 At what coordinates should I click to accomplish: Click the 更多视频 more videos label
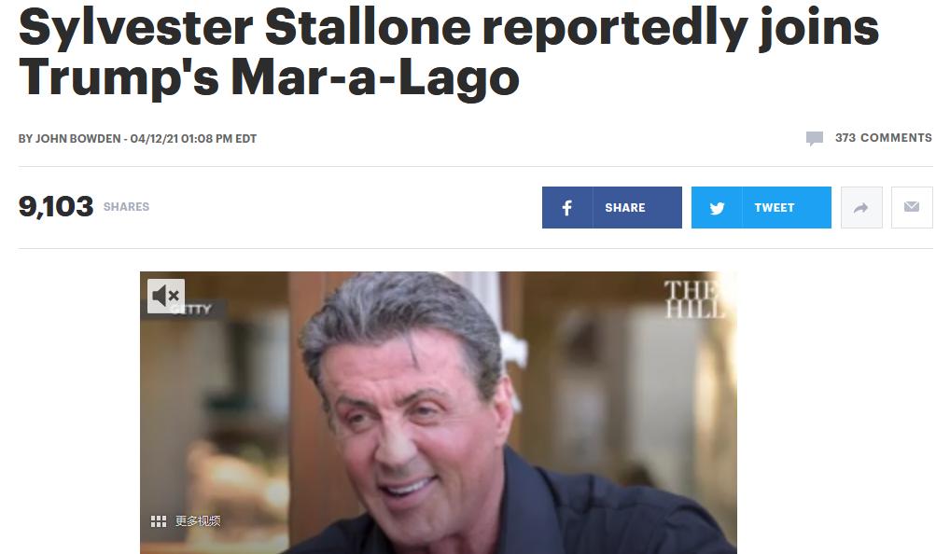[x=198, y=521]
